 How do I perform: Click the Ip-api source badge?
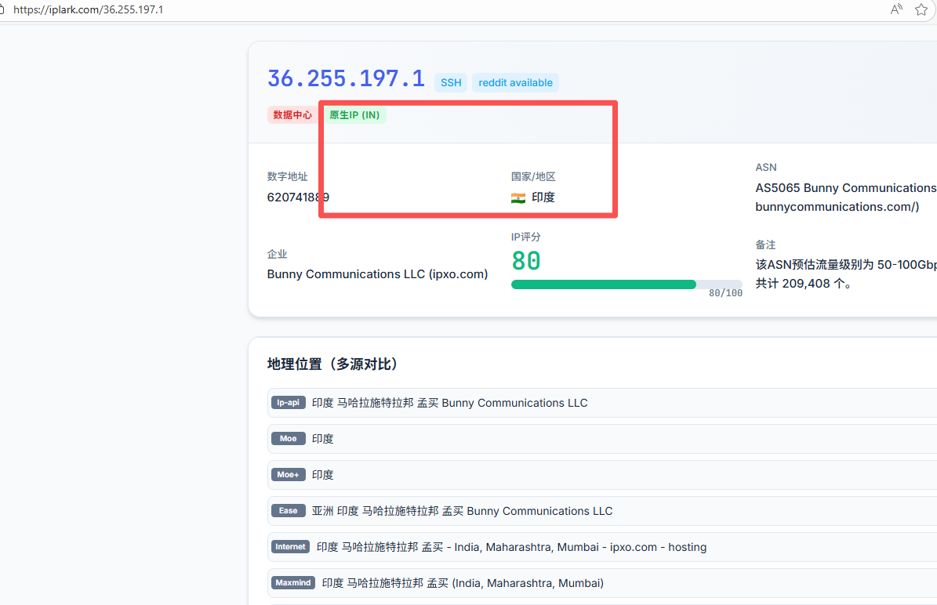coord(288,403)
